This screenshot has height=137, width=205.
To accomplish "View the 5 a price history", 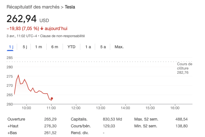I will click(x=103, y=47).
